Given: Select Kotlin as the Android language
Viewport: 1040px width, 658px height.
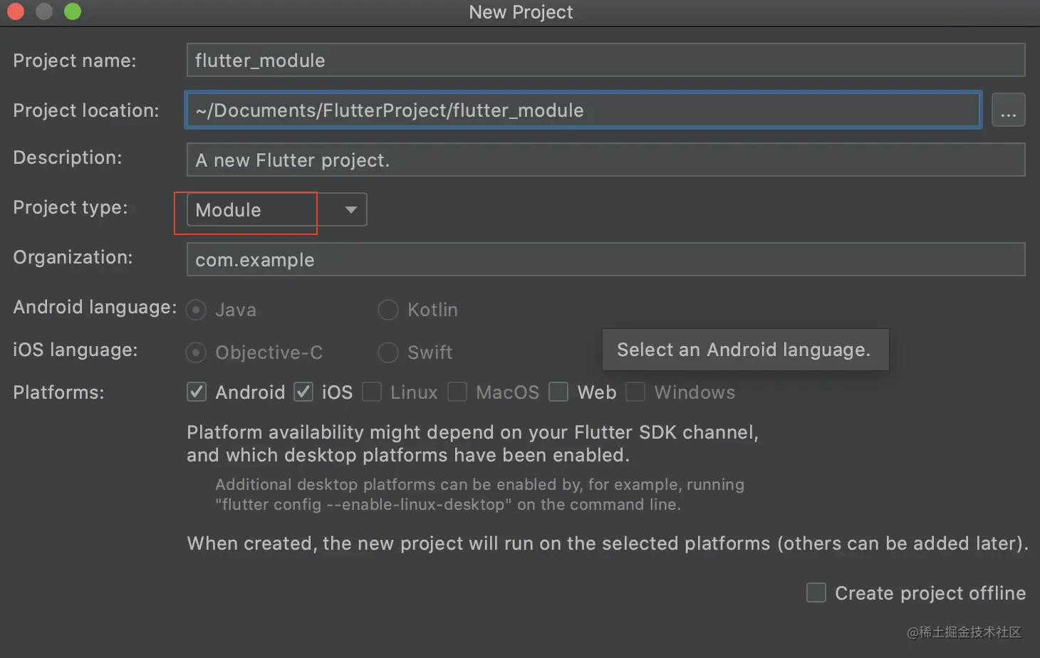Looking at the screenshot, I should pyautogui.click(x=388, y=310).
